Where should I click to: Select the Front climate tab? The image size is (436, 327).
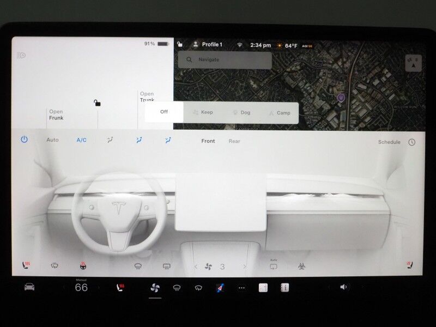click(x=208, y=141)
